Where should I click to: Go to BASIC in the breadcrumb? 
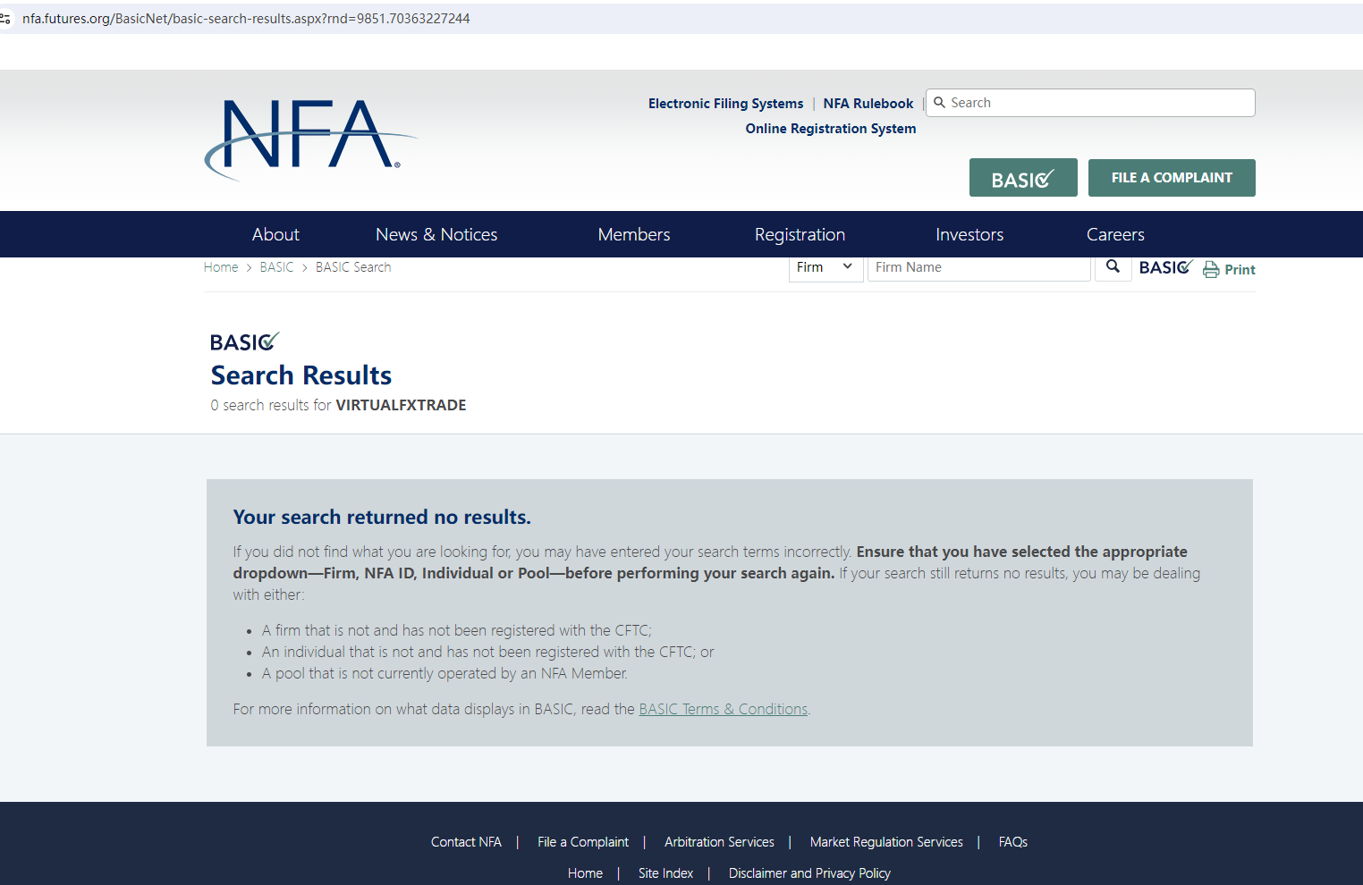pyautogui.click(x=276, y=267)
